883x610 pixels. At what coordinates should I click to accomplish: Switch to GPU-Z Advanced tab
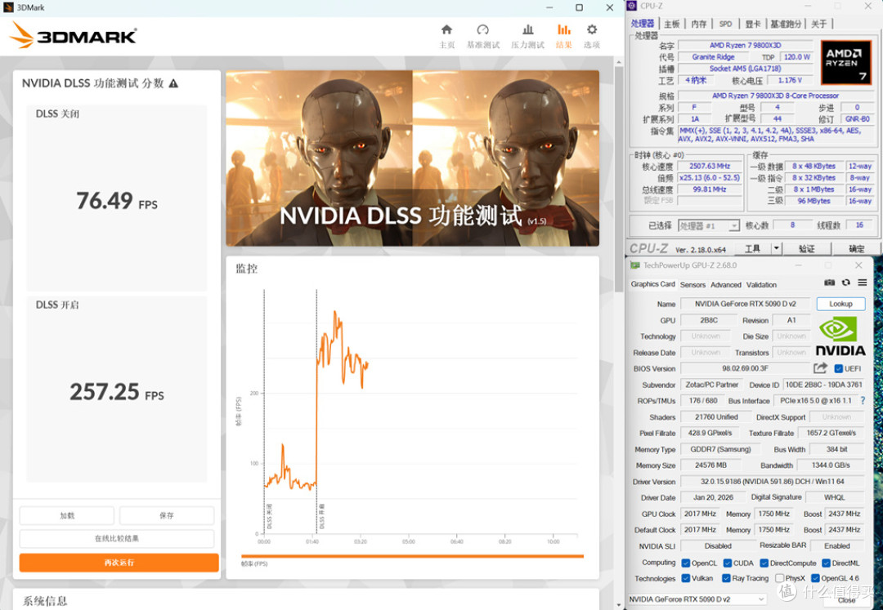[x=726, y=284]
